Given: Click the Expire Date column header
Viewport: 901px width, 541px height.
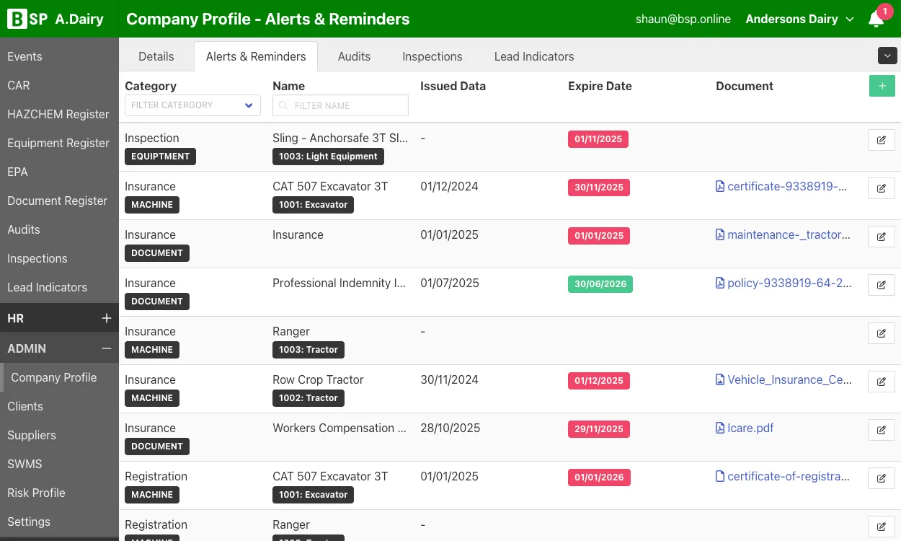Looking at the screenshot, I should point(600,86).
